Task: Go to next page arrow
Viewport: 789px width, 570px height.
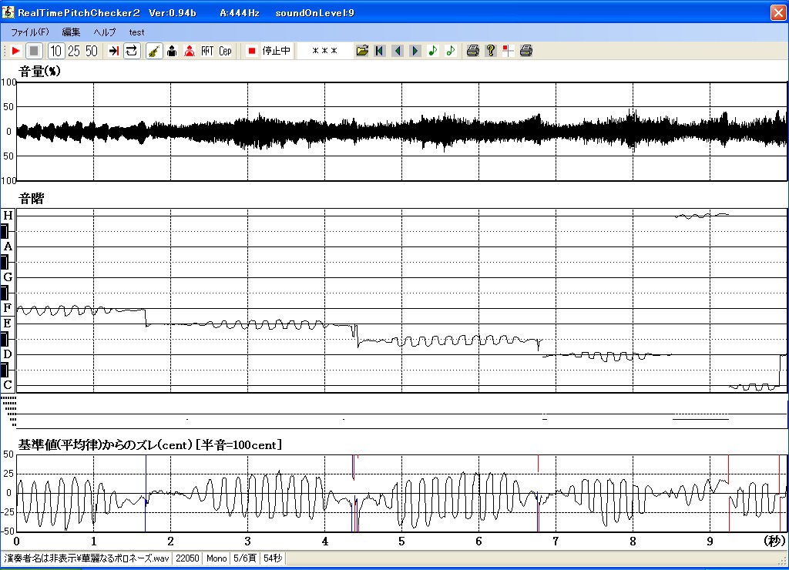Action: point(415,51)
